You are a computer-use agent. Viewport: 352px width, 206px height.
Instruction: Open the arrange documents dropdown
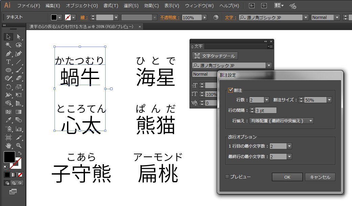(279, 6)
